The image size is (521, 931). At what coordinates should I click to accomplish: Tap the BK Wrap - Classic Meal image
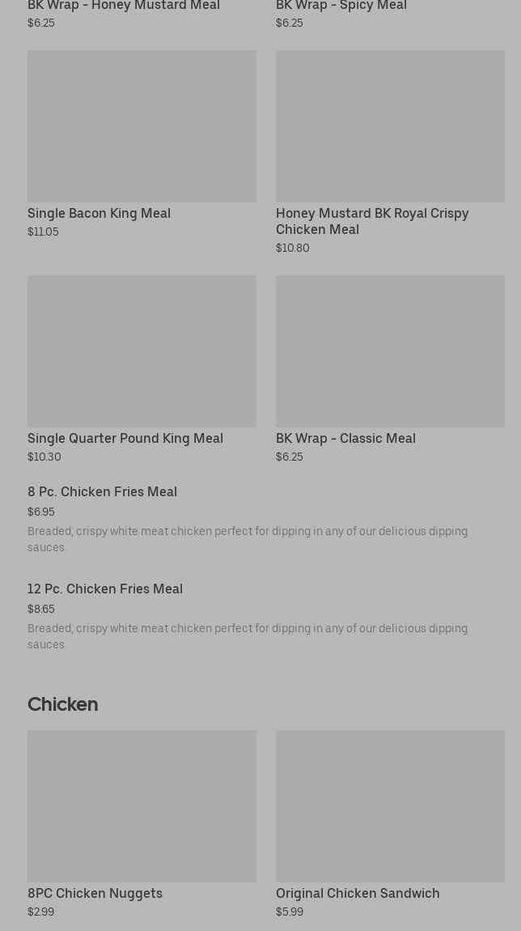390,351
